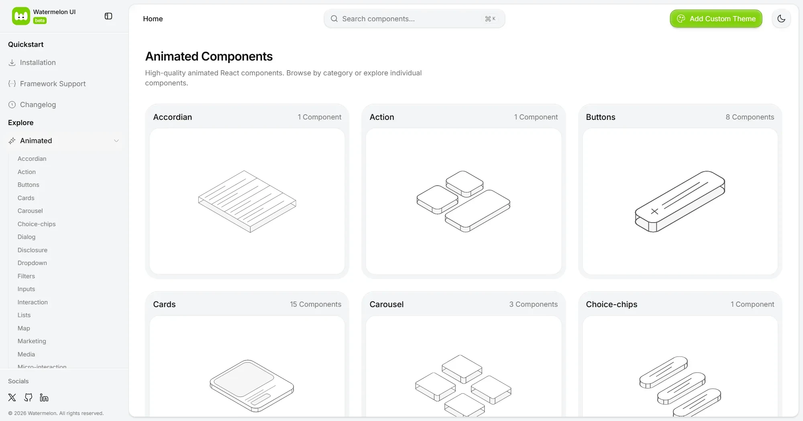
Task: Click the Carousel card title
Action: click(387, 304)
